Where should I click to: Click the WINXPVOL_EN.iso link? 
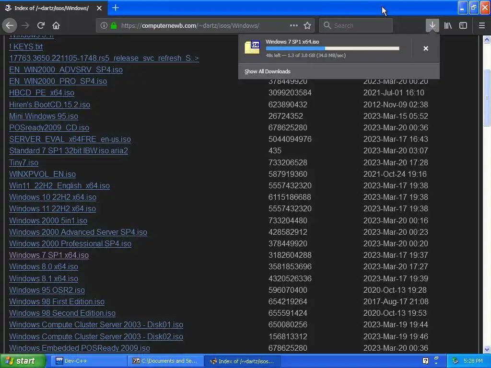[x=42, y=174]
